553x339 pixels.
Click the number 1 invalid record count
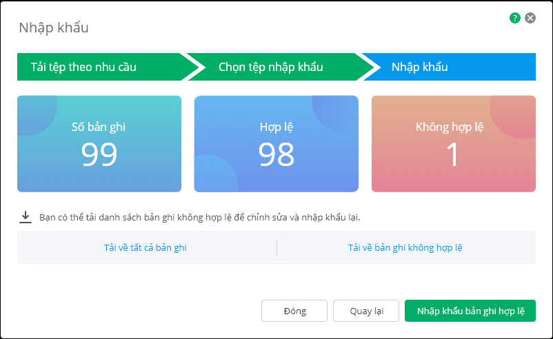[x=453, y=154]
